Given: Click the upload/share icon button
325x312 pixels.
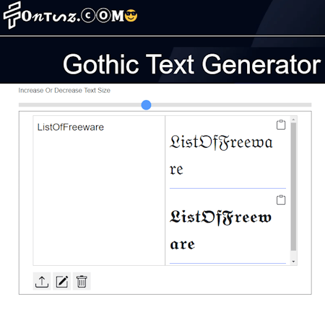Looking at the screenshot, I should (42, 281).
